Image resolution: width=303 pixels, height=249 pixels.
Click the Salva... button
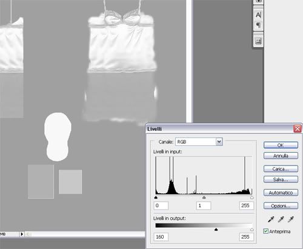(281, 179)
